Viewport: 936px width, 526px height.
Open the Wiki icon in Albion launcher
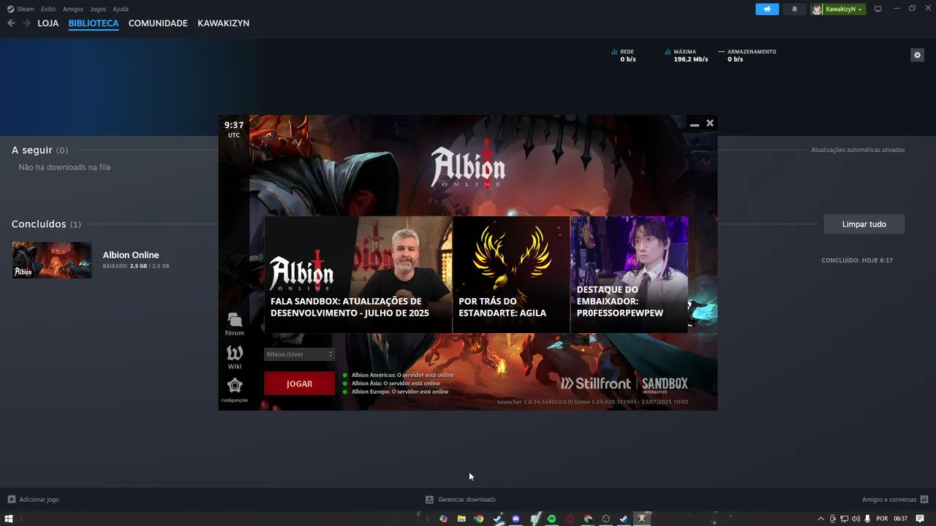pyautogui.click(x=234, y=354)
